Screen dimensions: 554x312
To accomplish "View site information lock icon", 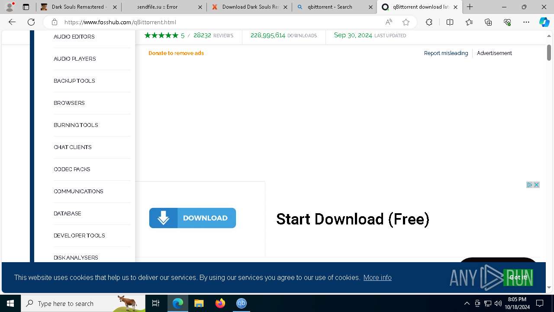I will [x=54, y=22].
